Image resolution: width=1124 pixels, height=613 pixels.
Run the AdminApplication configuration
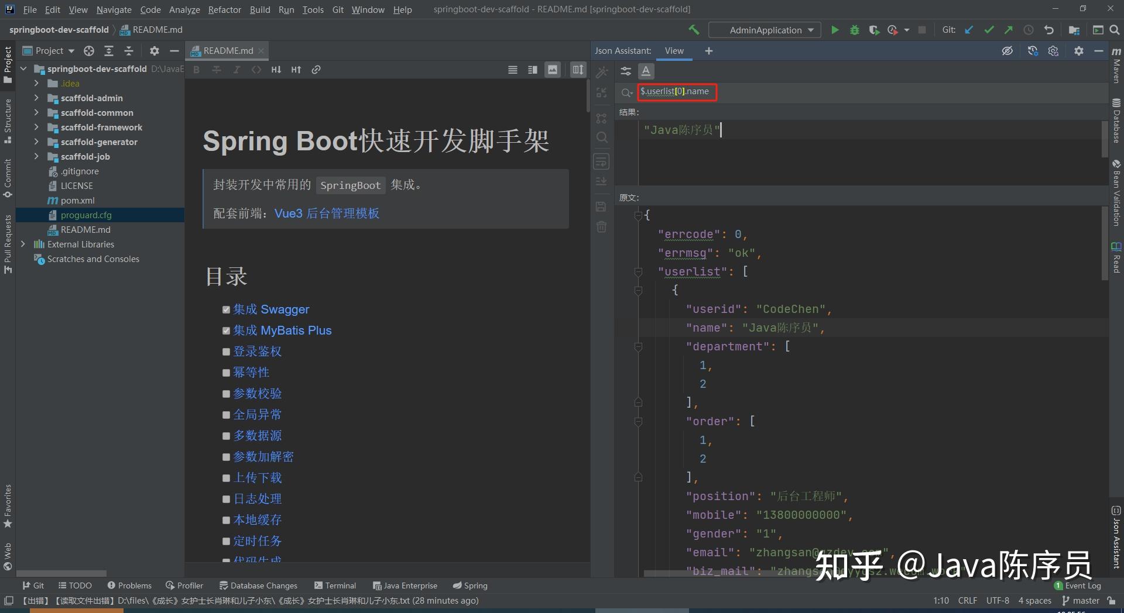[835, 29]
